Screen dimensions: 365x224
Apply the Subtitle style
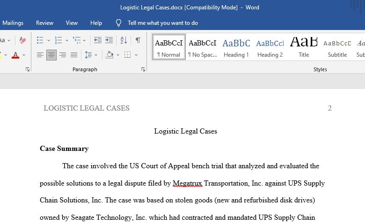point(337,47)
